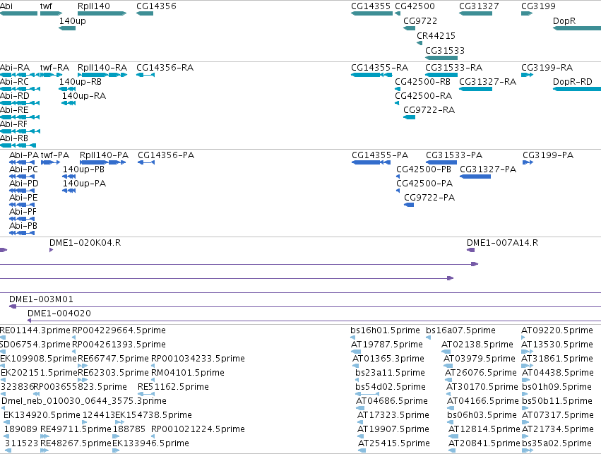This screenshot has height=454, width=601.
Task: Select the 140up gene label
Action: [x=73, y=21]
